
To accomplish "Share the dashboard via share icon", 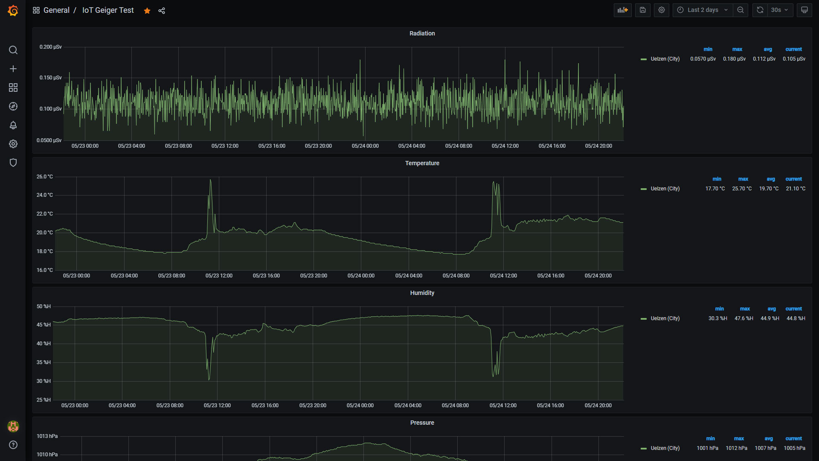I will pyautogui.click(x=162, y=11).
